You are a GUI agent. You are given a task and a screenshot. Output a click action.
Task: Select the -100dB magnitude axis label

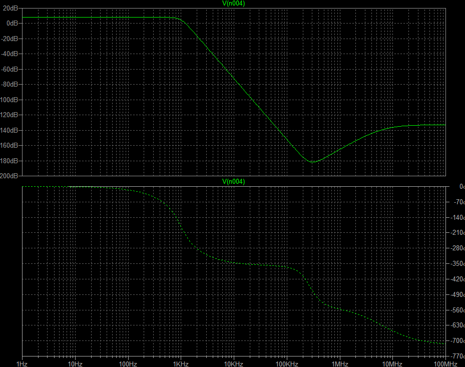point(10,100)
